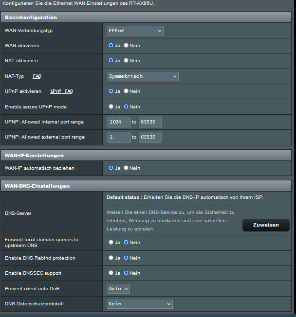Click the internal port range start field 1024
296x317 pixels.
click(x=119, y=122)
